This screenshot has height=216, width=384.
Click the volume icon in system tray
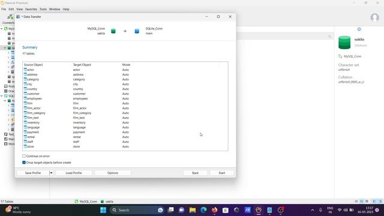(x=346, y=210)
